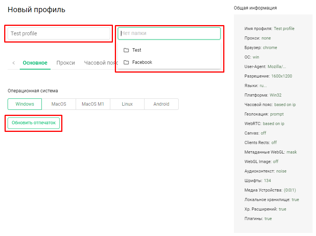
Task: Open the Нет папки folder selector
Action: [169, 33]
